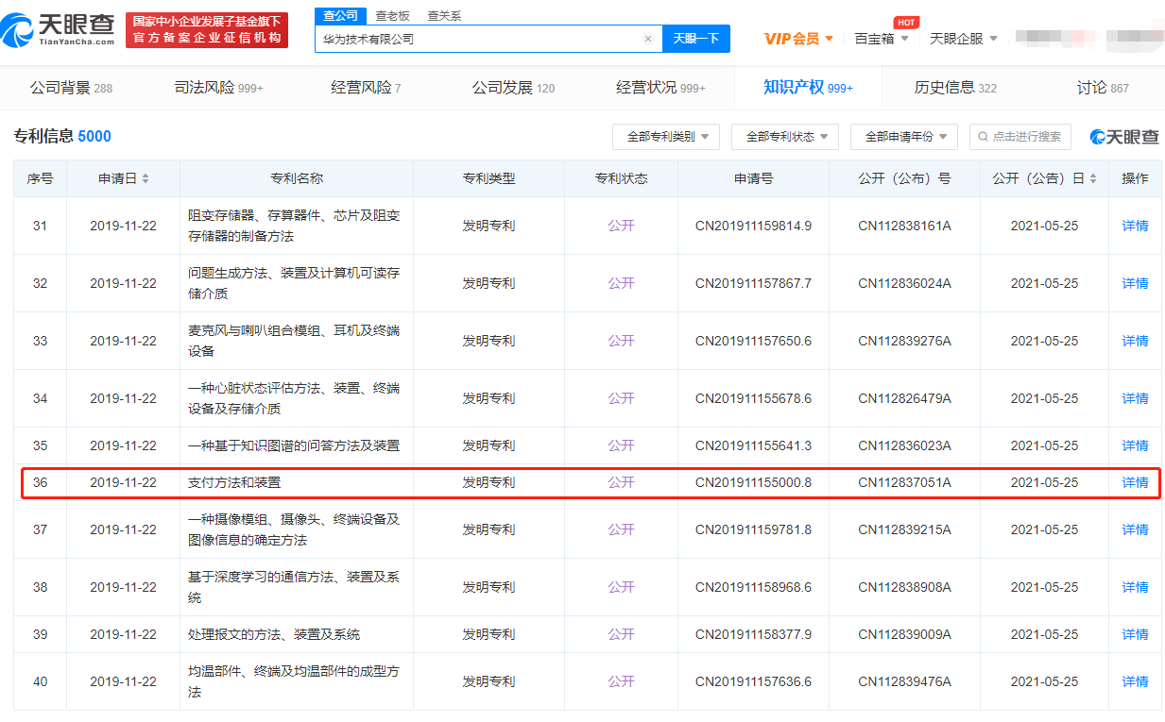Clear the search box with the X icon
Screen dimensions: 1165x722
648,39
